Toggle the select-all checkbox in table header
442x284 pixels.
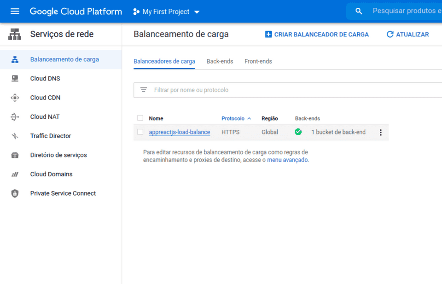(140, 118)
